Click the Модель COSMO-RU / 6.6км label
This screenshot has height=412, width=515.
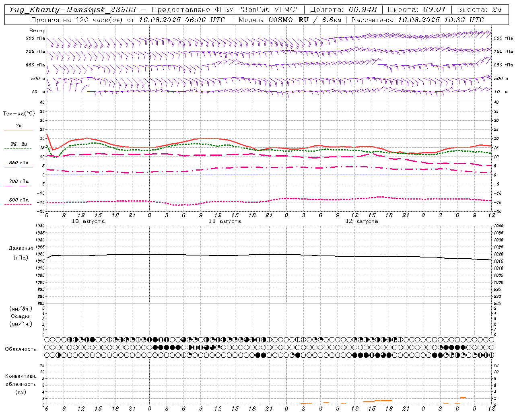[290, 20]
